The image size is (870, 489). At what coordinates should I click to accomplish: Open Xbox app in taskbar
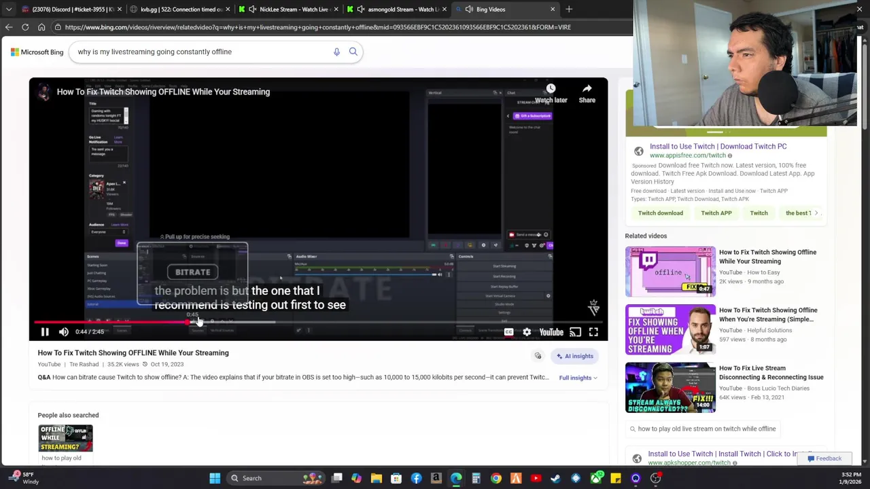coord(595,478)
